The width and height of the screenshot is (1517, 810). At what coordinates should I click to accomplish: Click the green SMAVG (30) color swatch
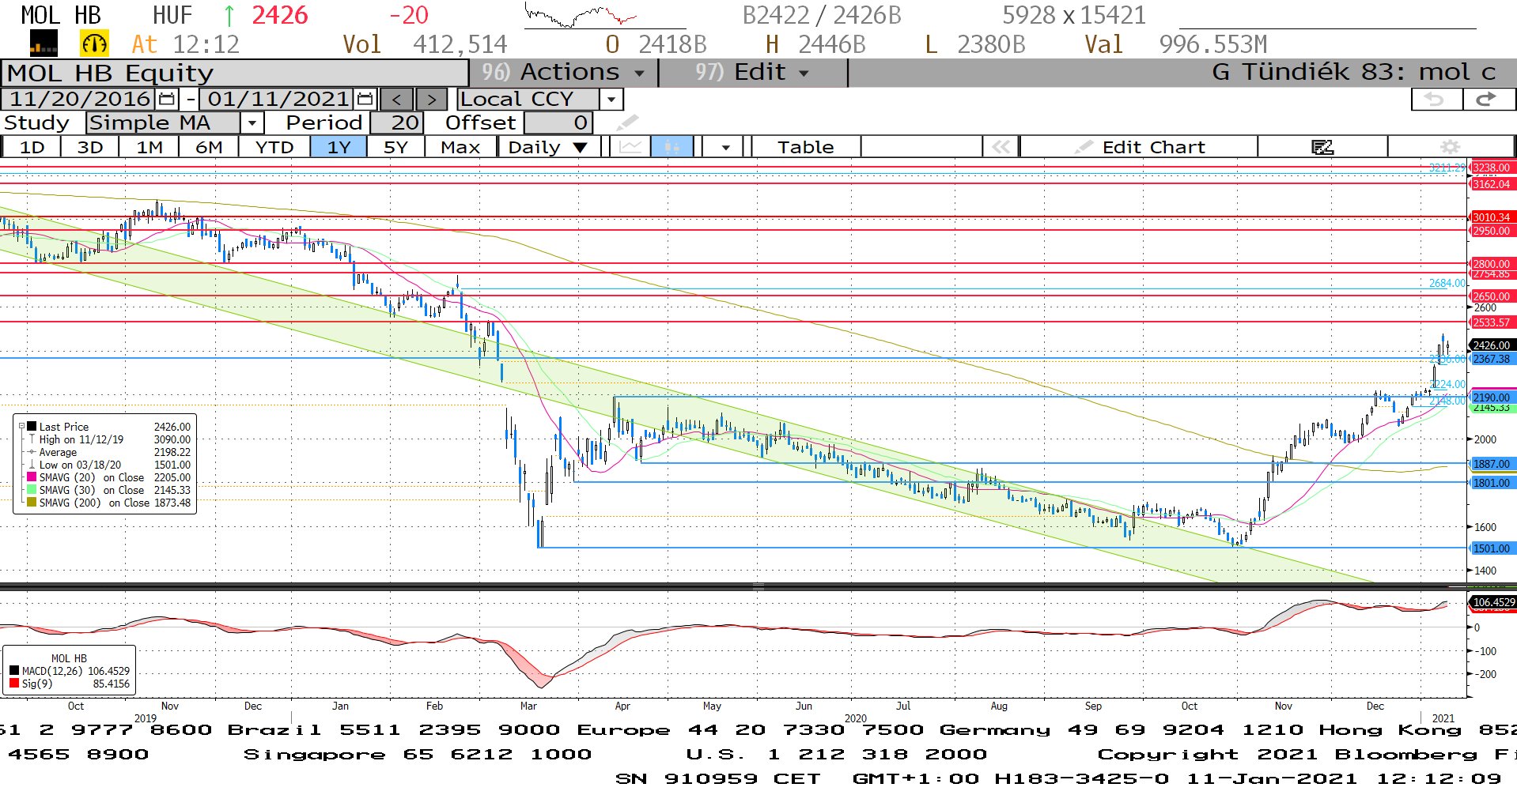pyautogui.click(x=32, y=490)
